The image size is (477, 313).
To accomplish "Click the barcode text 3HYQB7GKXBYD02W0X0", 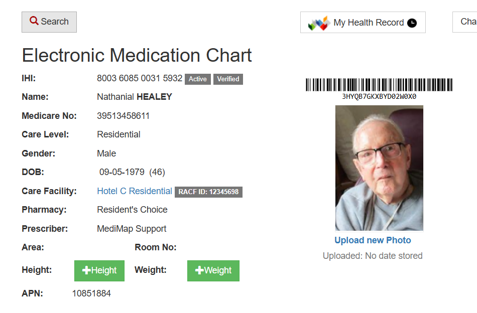I will pyautogui.click(x=379, y=97).
